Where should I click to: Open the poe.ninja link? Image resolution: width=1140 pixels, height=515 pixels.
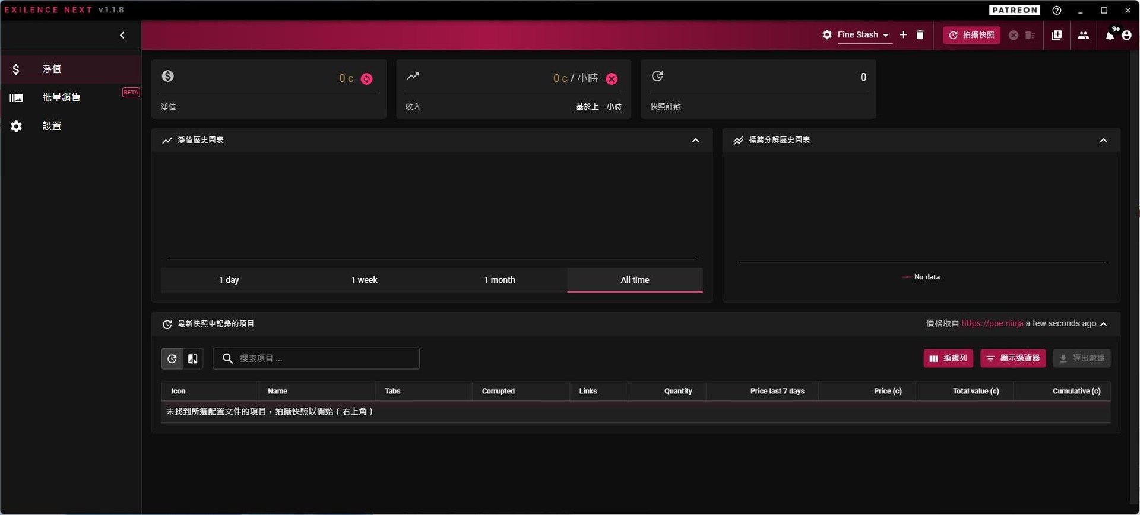point(992,323)
